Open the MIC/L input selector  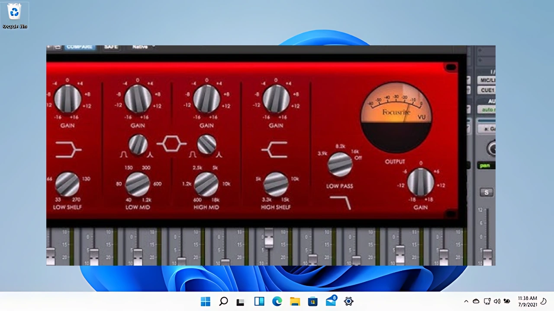[x=486, y=80]
